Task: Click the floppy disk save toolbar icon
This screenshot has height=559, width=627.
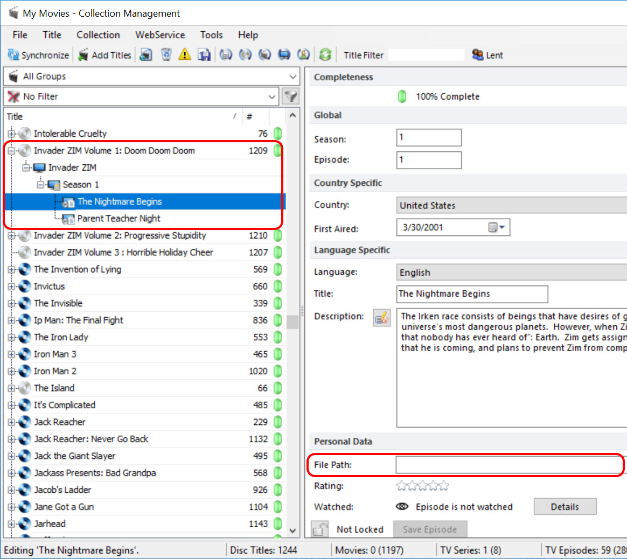Action: pyautogui.click(x=204, y=55)
